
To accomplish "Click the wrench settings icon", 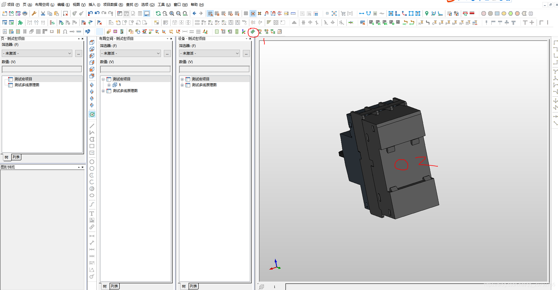I will pos(34,13).
